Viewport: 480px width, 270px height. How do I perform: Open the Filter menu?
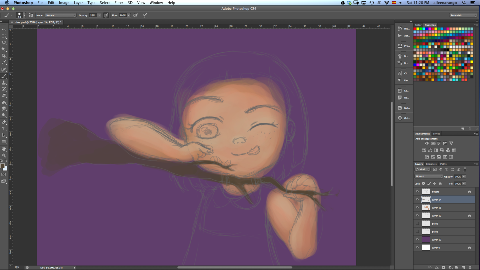[118, 3]
